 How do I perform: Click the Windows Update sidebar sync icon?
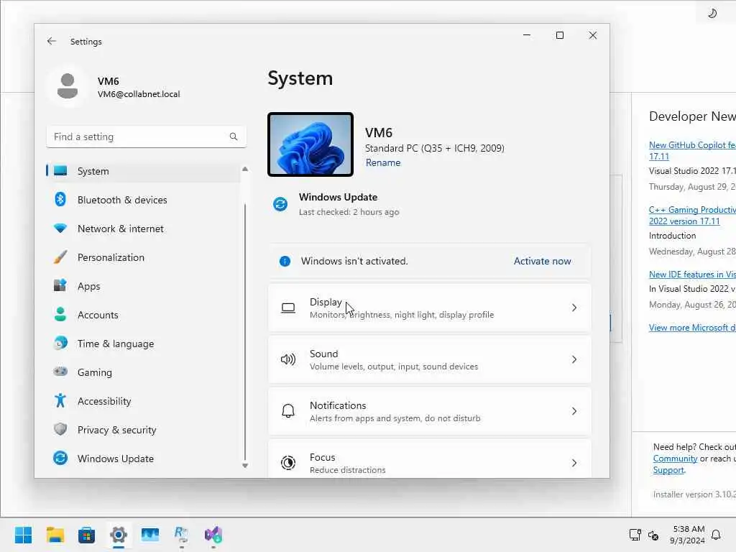point(60,458)
